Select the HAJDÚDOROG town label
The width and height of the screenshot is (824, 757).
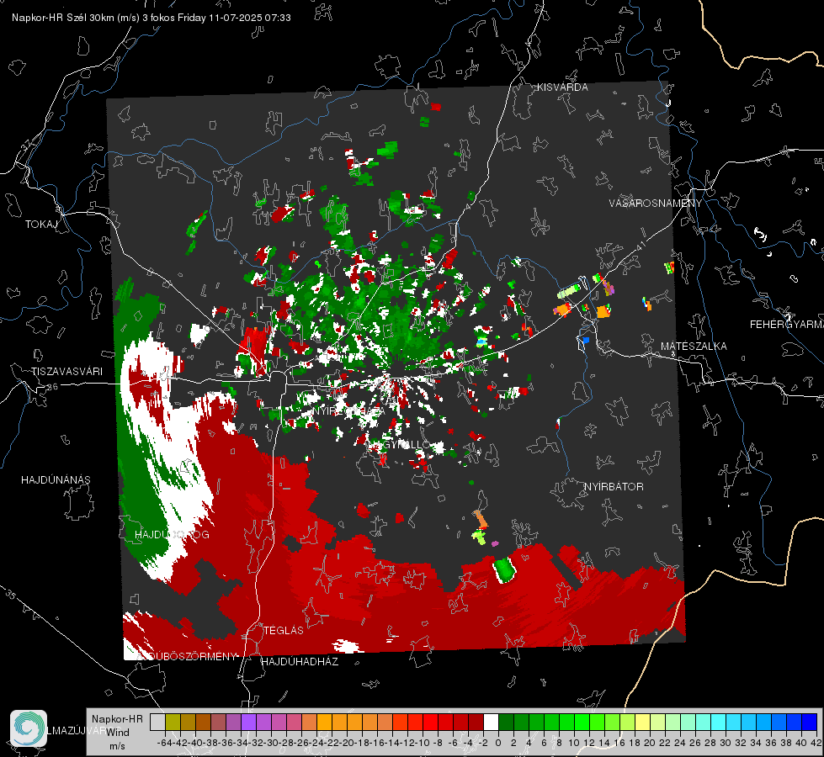(x=172, y=535)
